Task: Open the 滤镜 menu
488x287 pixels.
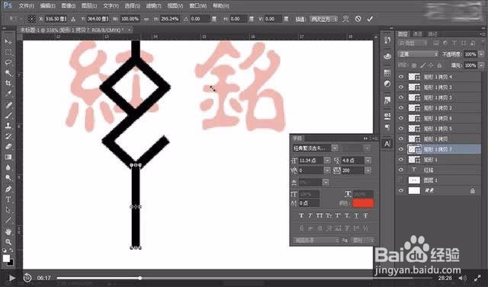Action: point(154,6)
